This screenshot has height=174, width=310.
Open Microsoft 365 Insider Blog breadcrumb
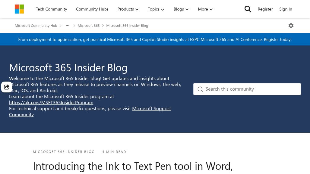coord(127,26)
